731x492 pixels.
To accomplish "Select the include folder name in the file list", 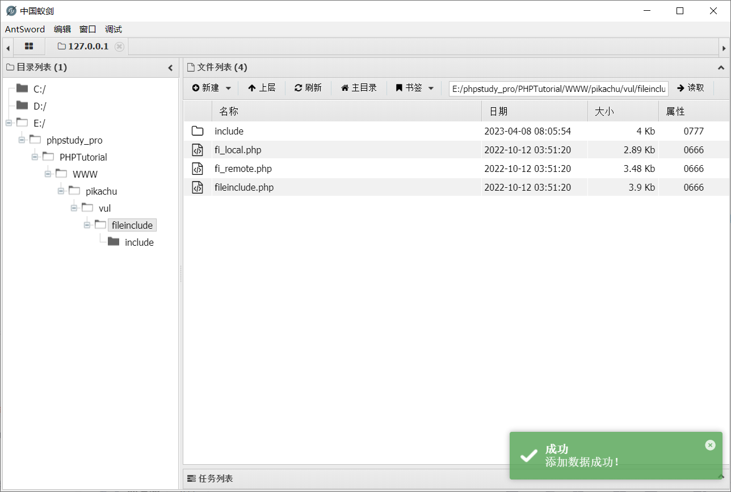I will (229, 131).
